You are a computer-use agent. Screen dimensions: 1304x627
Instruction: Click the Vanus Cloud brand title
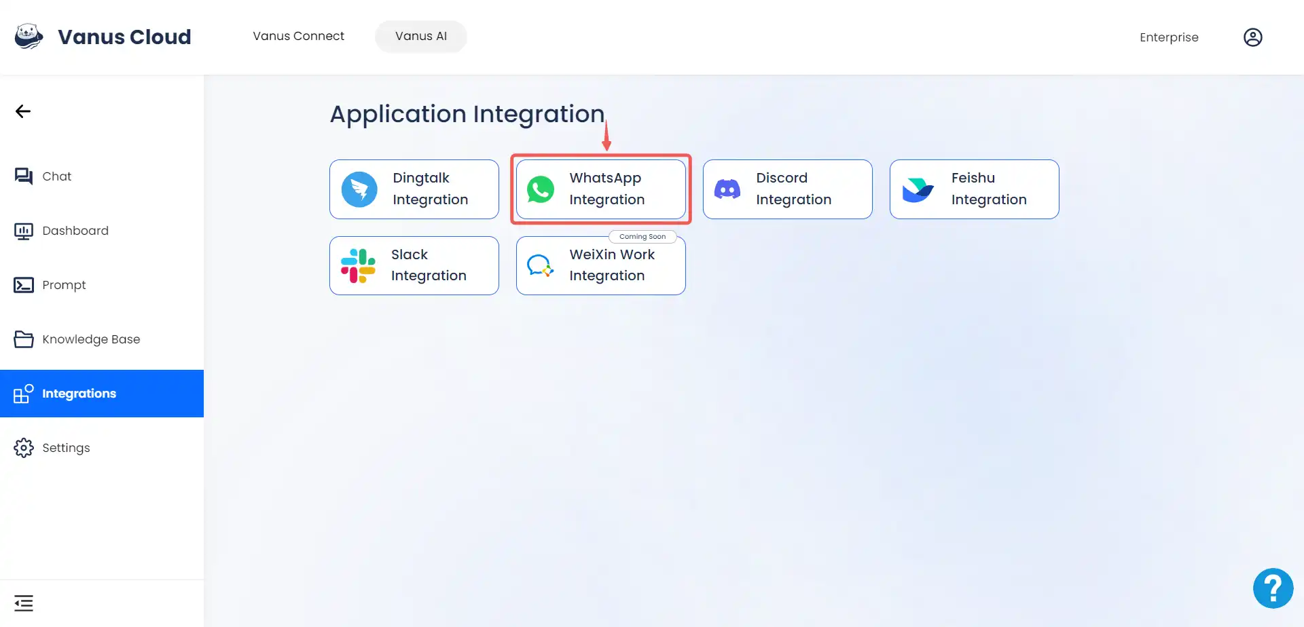(124, 37)
